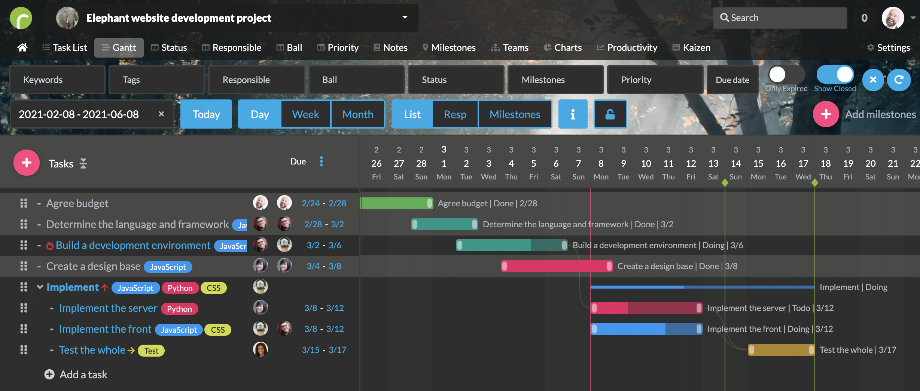Open the Milestones filter dropdown
The height and width of the screenshot is (391, 920).
(556, 80)
